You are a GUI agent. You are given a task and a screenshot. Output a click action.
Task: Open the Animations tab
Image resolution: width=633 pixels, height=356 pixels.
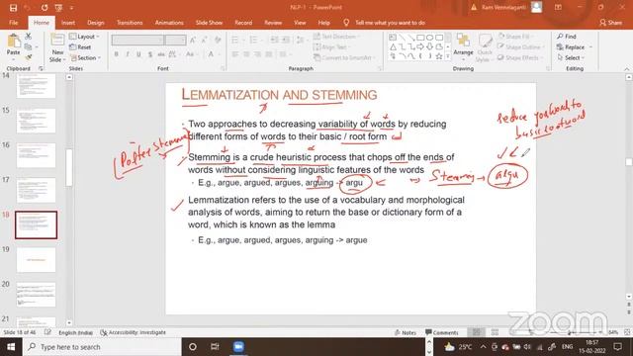pyautogui.click(x=169, y=23)
